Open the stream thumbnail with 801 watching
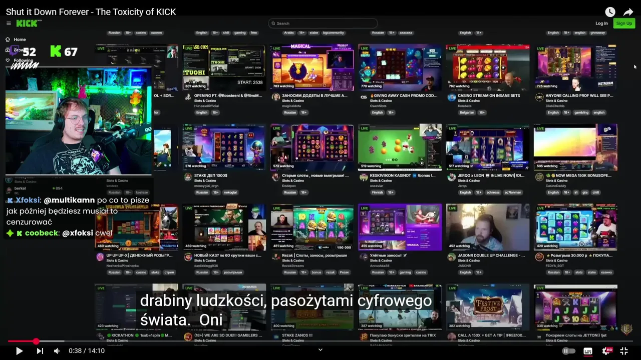The image size is (641, 360). click(224, 67)
